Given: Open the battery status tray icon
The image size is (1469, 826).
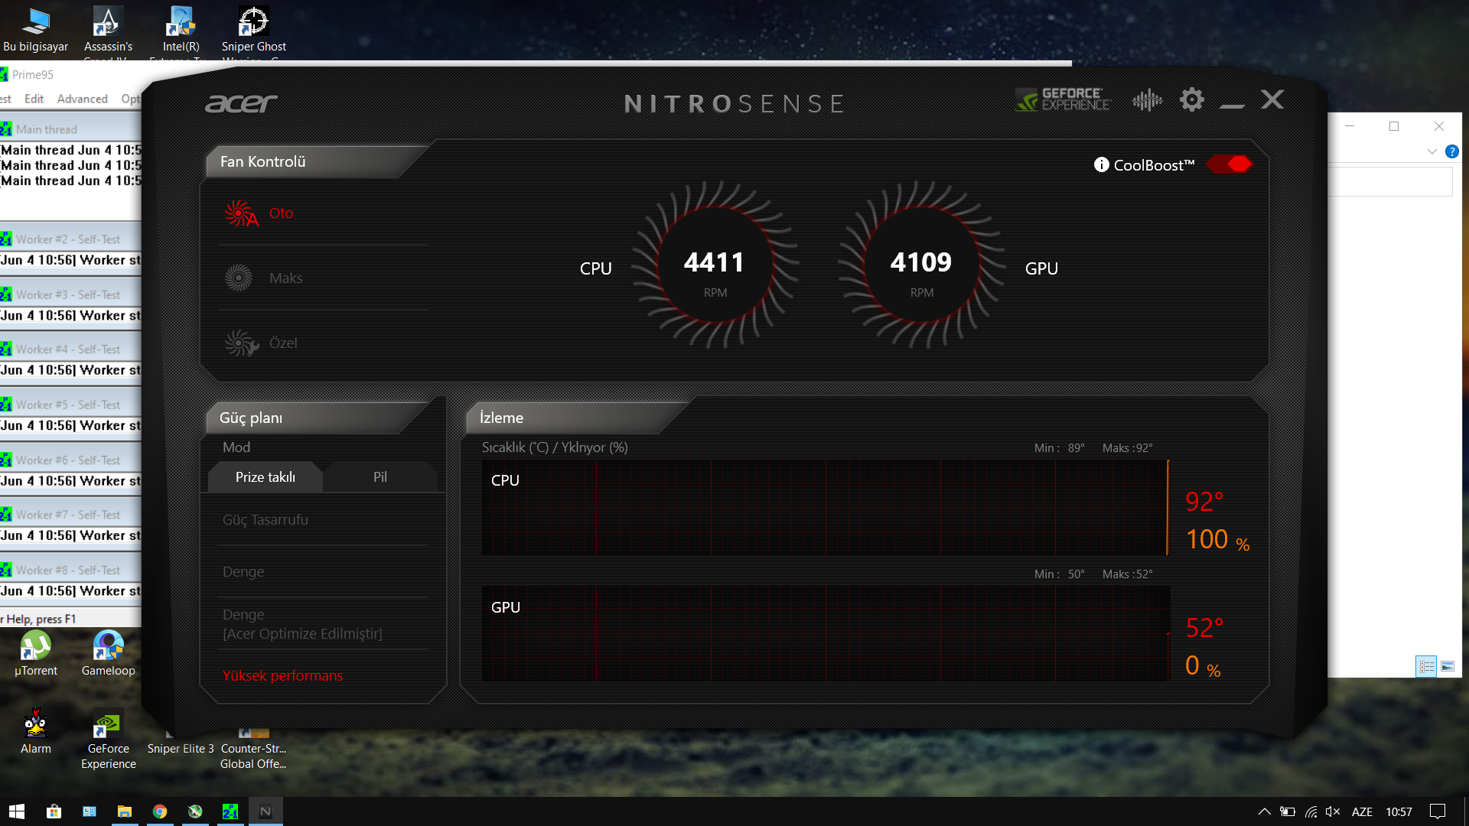Looking at the screenshot, I should pos(1288,811).
